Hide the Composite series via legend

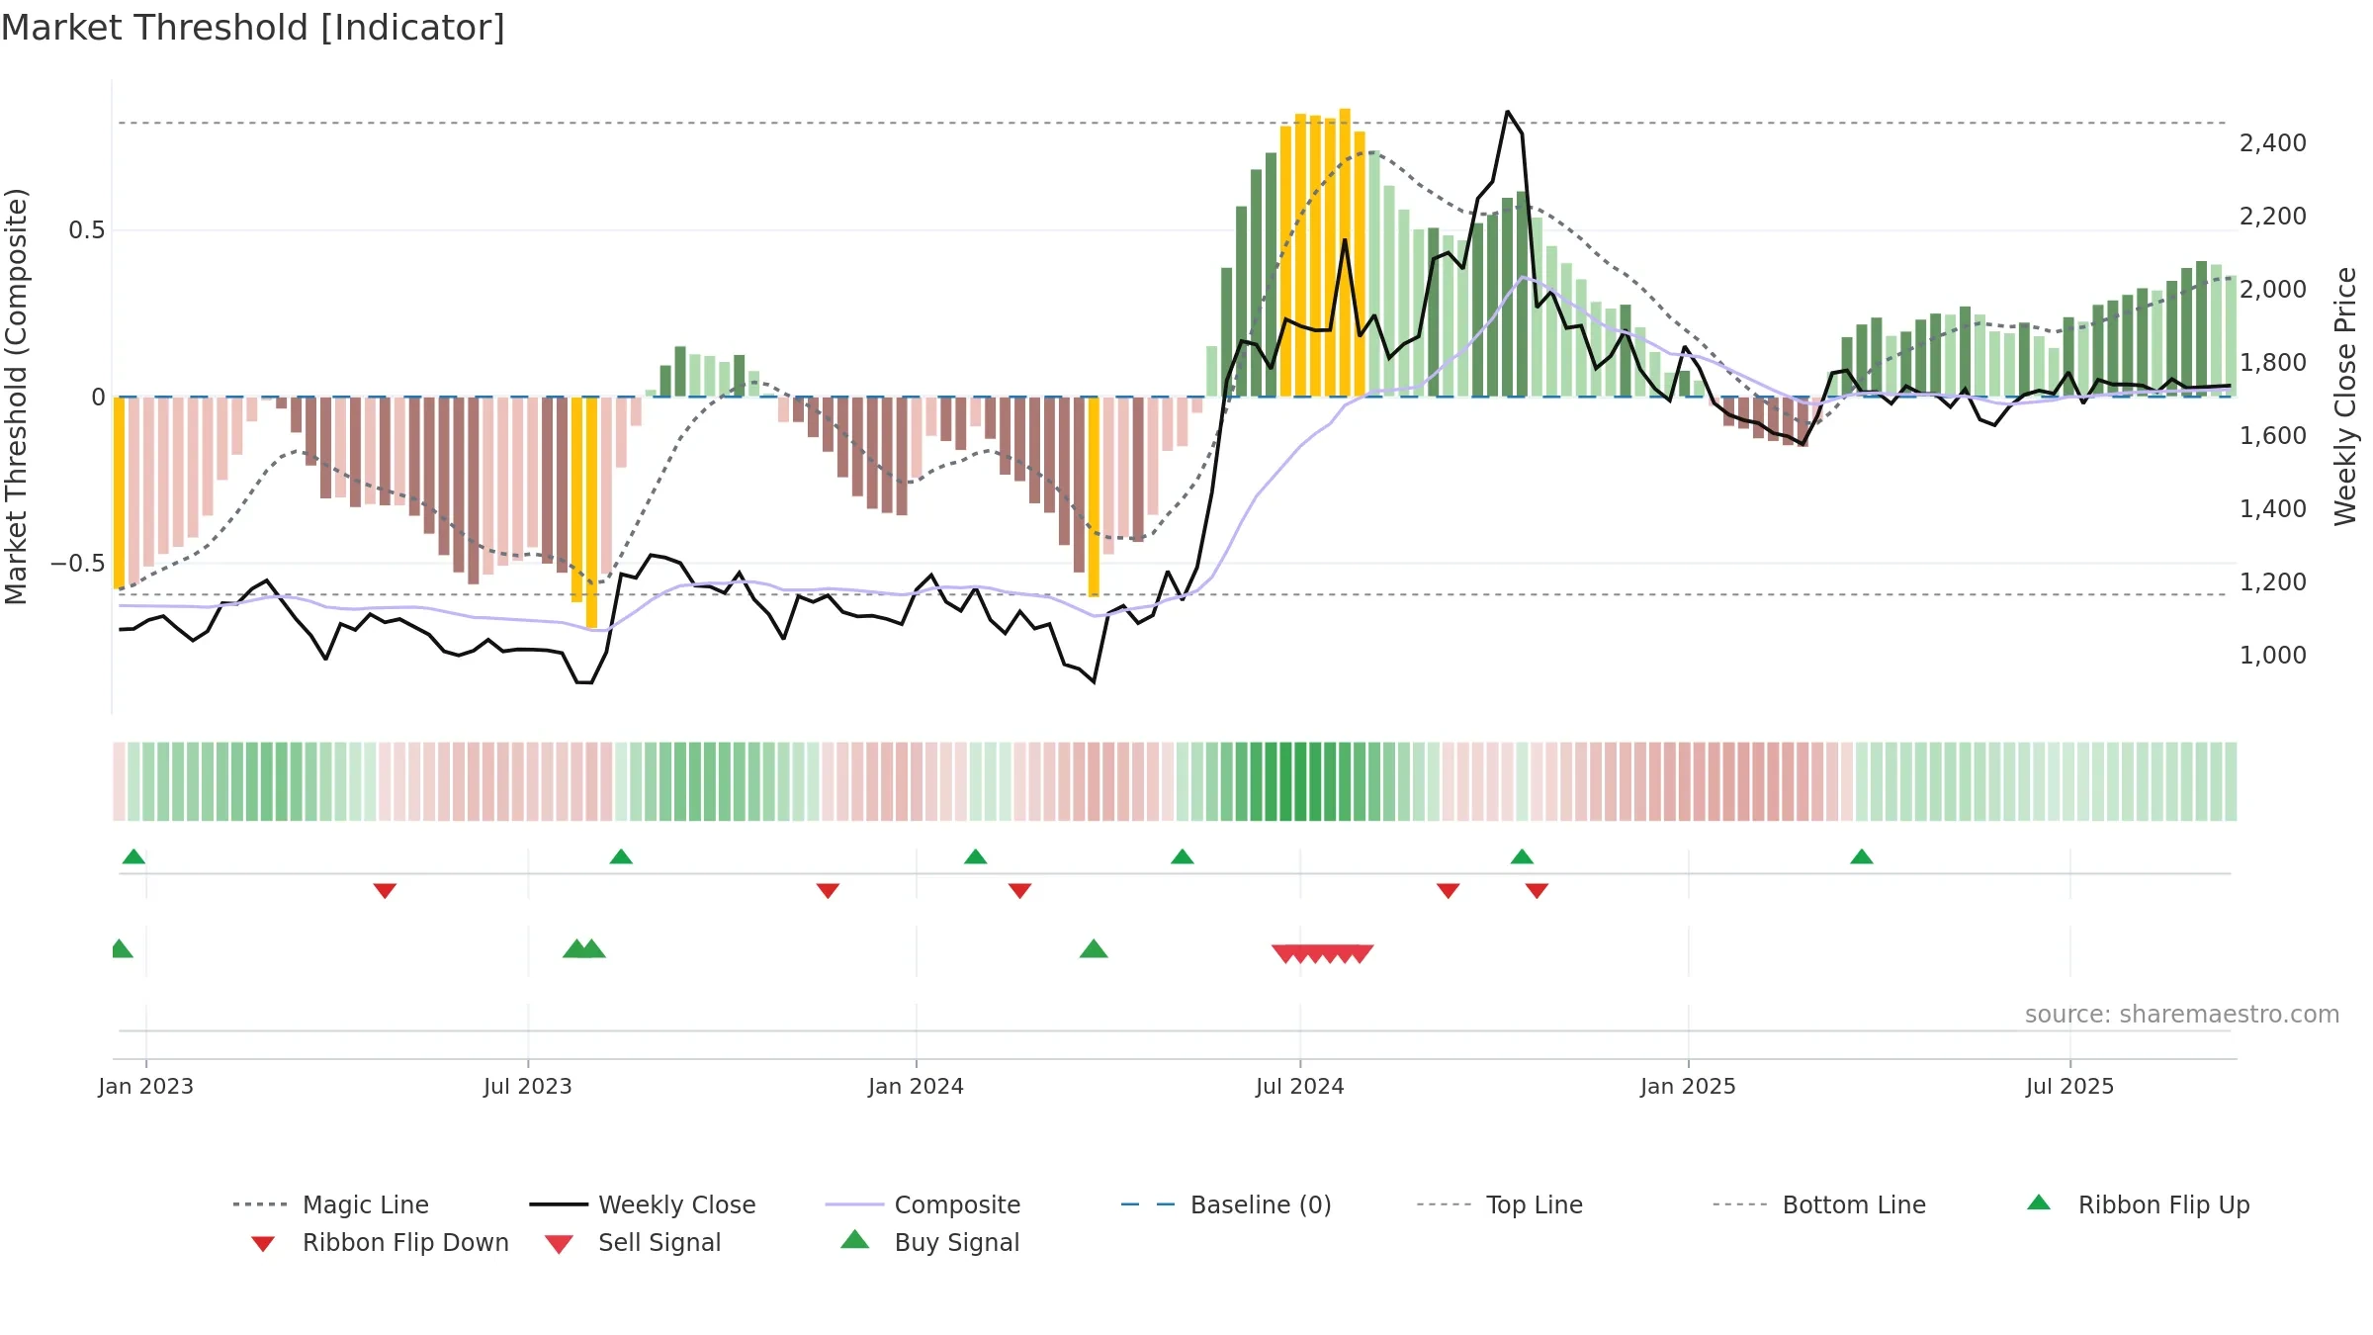point(923,1204)
